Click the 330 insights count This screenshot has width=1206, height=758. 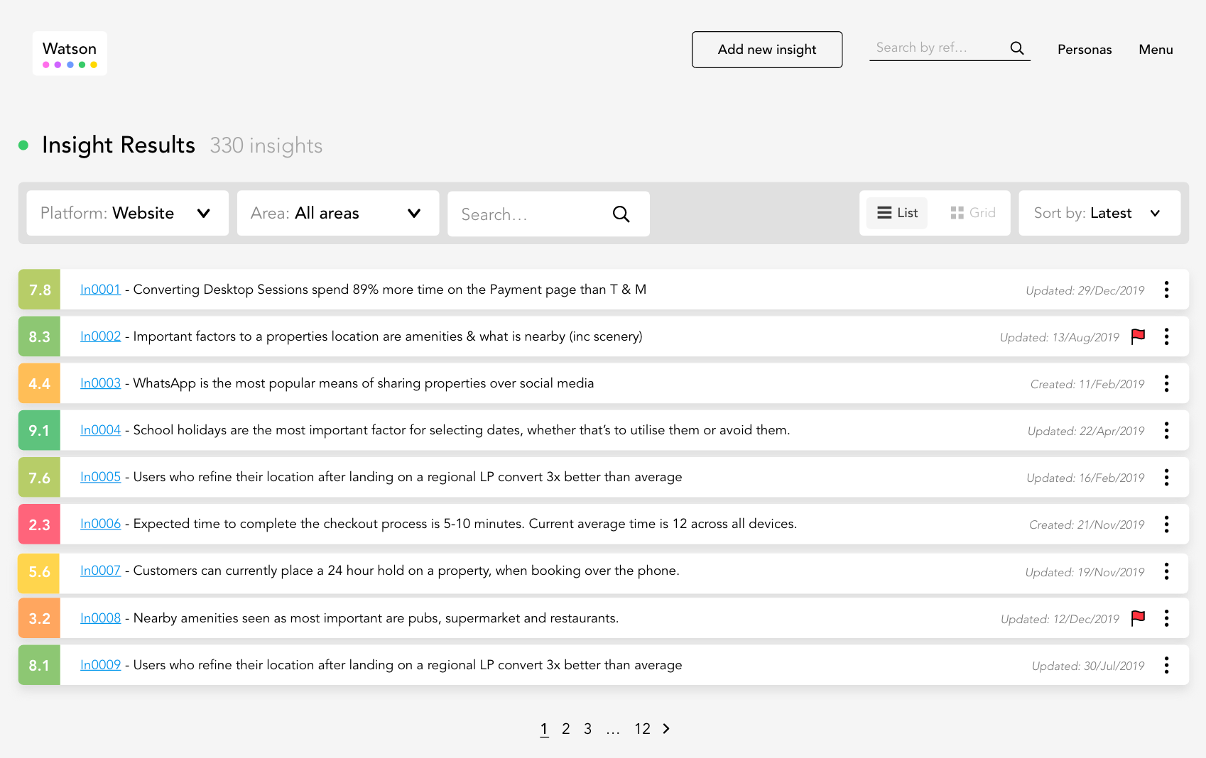[x=266, y=145]
